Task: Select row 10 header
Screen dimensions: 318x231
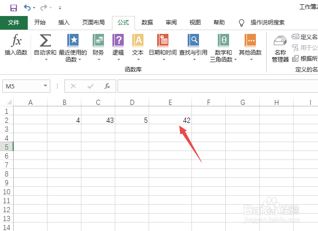Action: click(7, 191)
